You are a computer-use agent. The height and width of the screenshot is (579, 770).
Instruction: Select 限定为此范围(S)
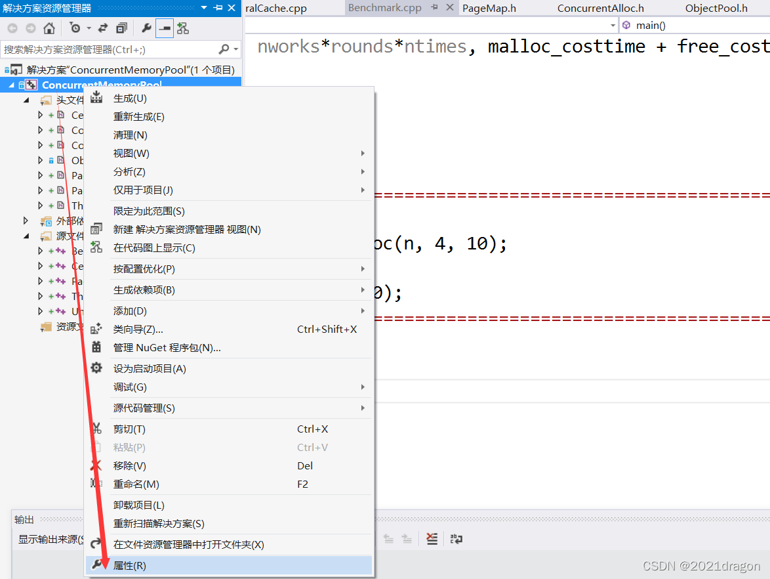pos(229,211)
